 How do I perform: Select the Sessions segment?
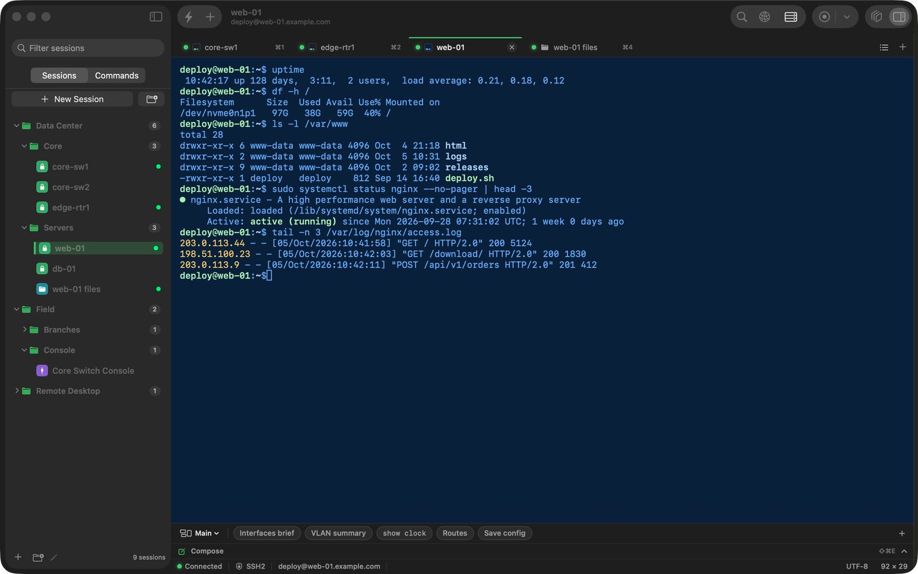59,76
